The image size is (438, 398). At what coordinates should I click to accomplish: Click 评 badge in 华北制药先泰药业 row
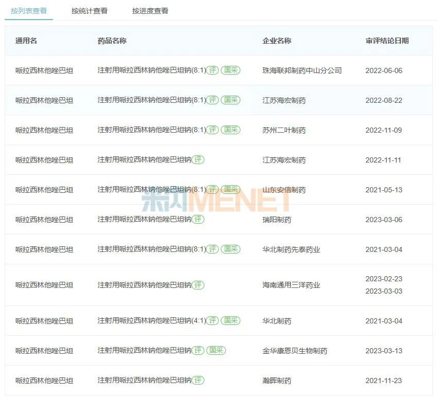coord(212,249)
